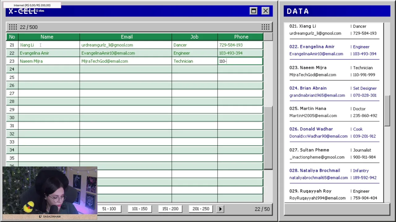Click the 103-493-394 phone cell in spreadsheet
396x222 pixels.
pyautogui.click(x=240, y=53)
